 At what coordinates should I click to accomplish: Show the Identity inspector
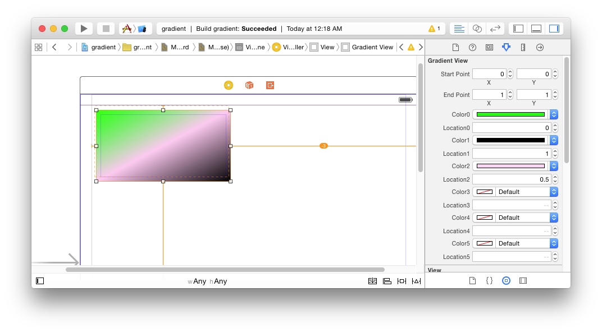[x=489, y=47]
